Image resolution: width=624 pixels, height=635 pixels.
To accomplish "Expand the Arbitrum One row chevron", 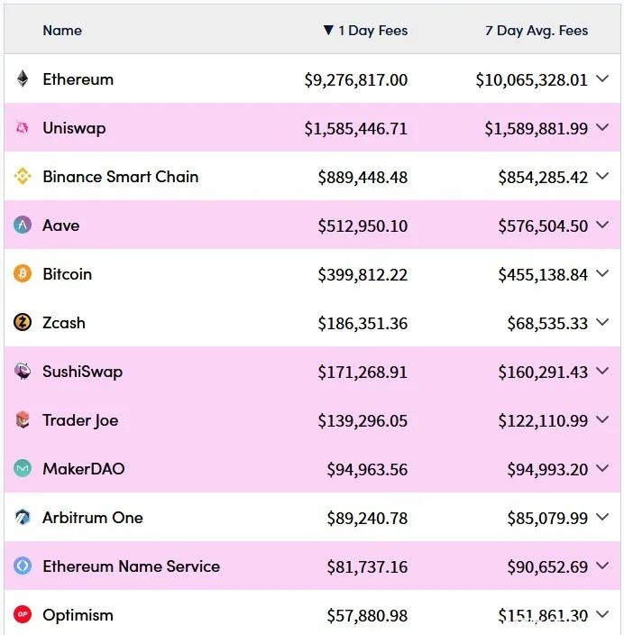I will 603,518.
